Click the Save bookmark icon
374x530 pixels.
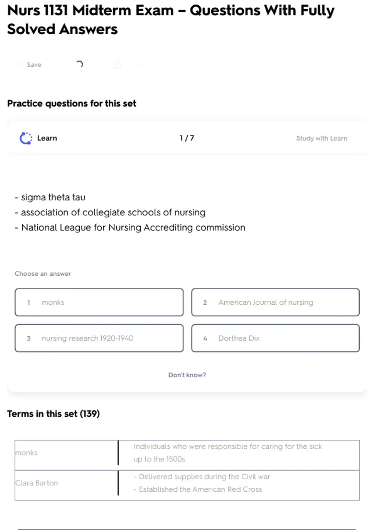tap(20, 65)
